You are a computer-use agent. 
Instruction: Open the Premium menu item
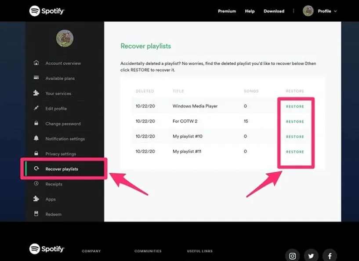coord(226,11)
